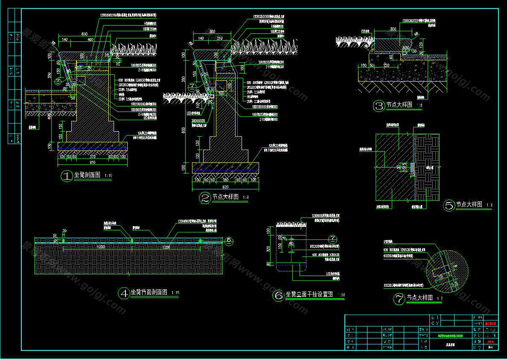
Task: Click the circled 7 beside bottom-right 节点大样图
Action: [399, 299]
